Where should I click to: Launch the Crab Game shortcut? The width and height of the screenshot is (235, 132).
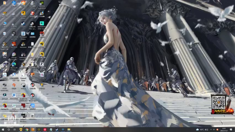42,76
